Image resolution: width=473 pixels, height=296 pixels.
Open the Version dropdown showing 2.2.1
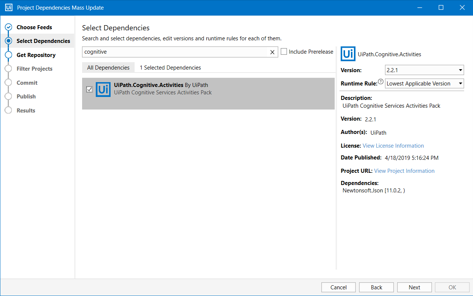[424, 70]
